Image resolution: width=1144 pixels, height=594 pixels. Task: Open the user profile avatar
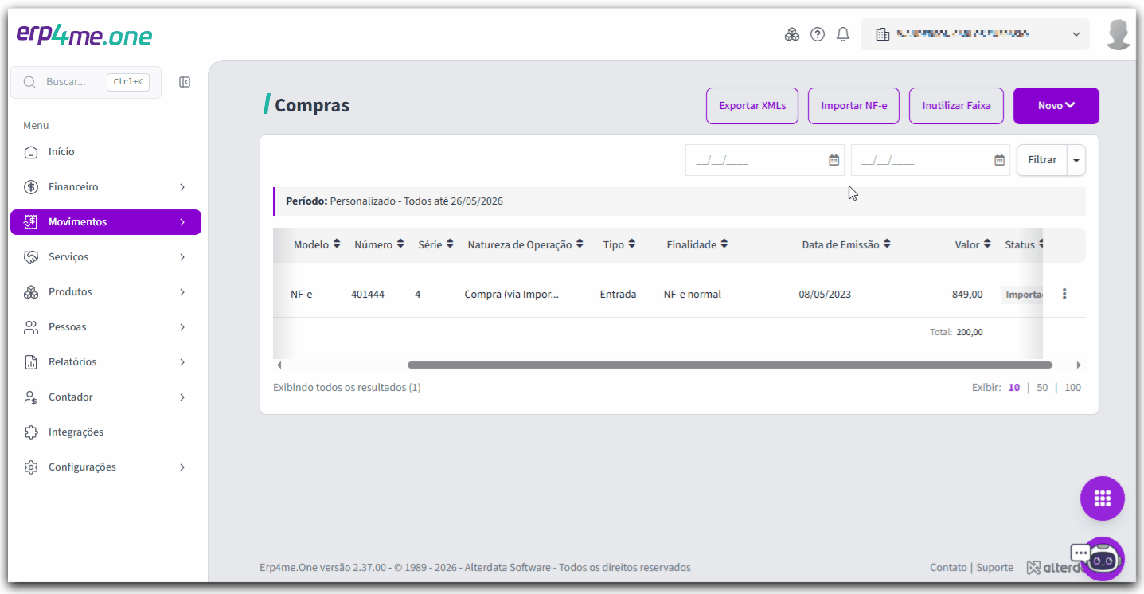(1119, 34)
